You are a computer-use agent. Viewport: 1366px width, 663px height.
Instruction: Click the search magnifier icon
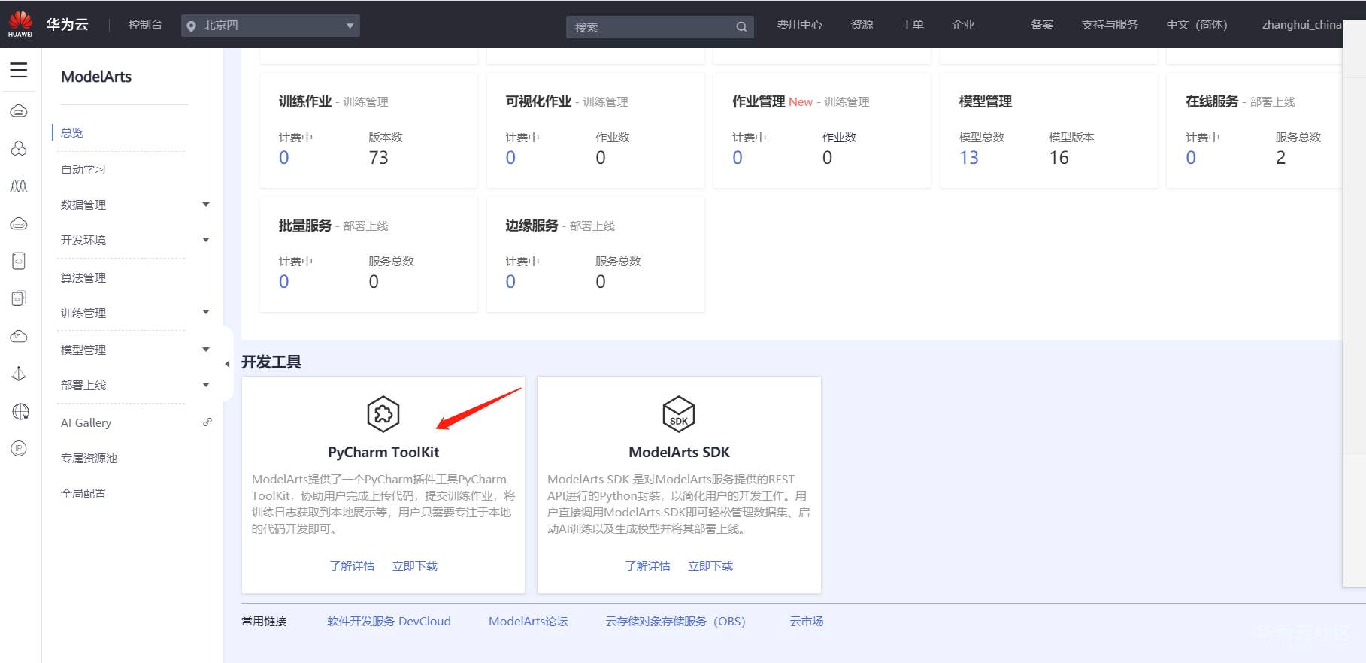741,27
